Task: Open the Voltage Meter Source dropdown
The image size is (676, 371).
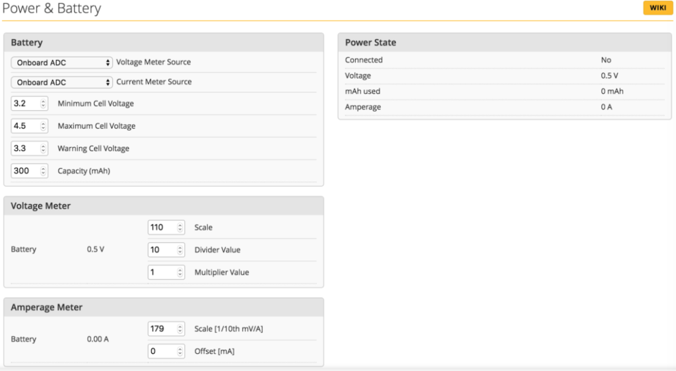Action: point(62,63)
